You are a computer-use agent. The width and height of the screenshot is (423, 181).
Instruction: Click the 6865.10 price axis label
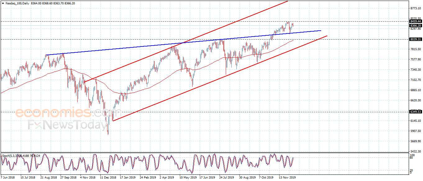coord(416,90)
